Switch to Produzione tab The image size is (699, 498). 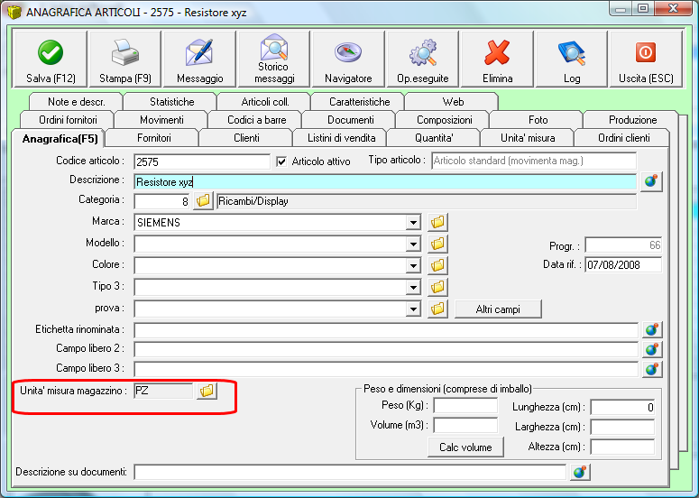632,120
